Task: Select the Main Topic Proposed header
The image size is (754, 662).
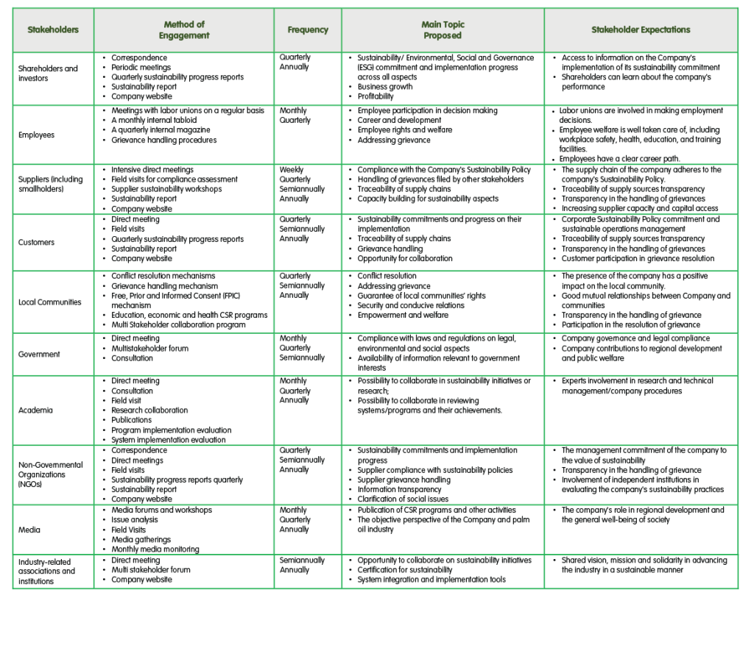Action: point(443,30)
